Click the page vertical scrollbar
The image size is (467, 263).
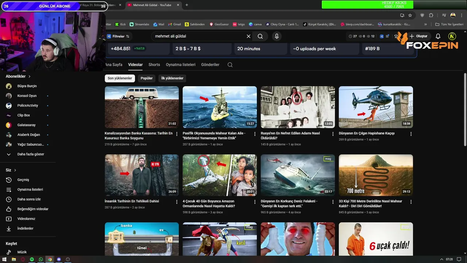tap(465, 110)
